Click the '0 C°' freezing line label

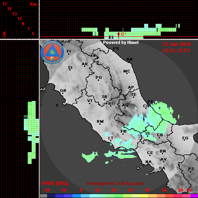122,34
